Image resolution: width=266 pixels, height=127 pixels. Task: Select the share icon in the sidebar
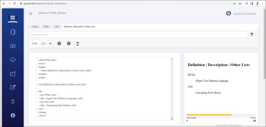pyautogui.click(x=13, y=73)
